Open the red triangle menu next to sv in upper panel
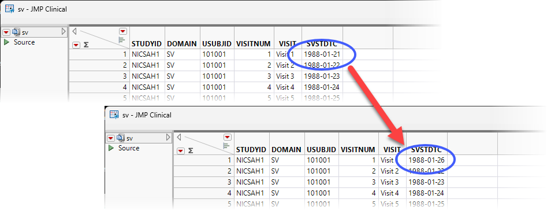This screenshot has height=210, width=547. [6, 32]
